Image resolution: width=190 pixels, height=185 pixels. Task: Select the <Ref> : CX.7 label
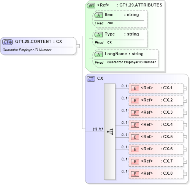[157, 161]
